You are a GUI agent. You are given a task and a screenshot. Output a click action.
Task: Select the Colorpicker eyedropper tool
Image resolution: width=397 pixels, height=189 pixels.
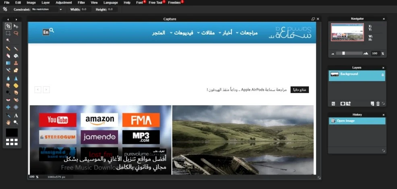[x=8, y=116]
